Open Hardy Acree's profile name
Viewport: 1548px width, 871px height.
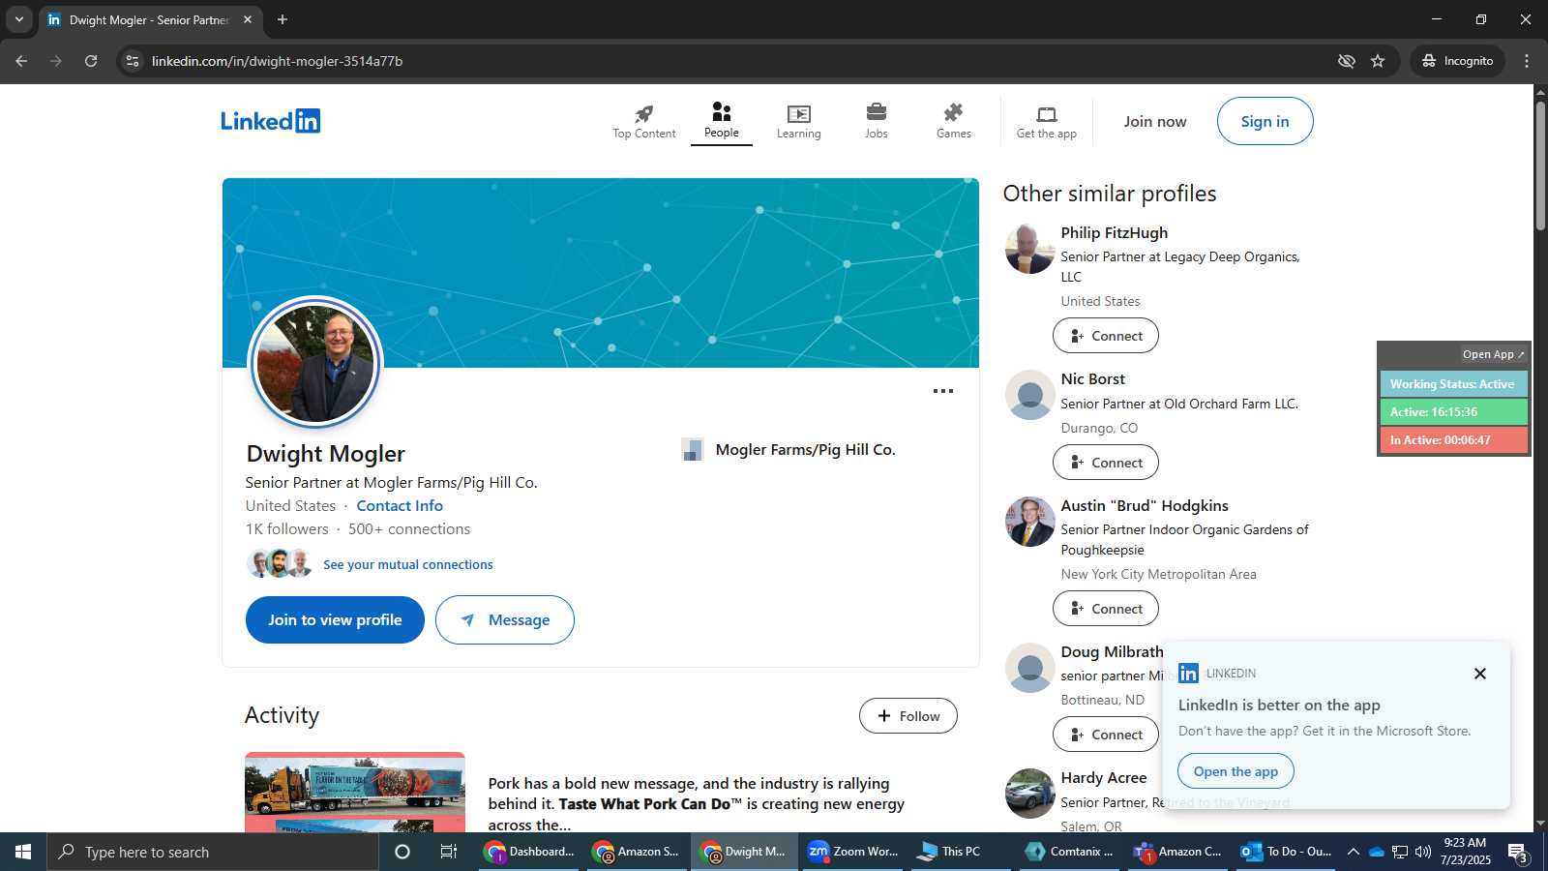point(1103,777)
